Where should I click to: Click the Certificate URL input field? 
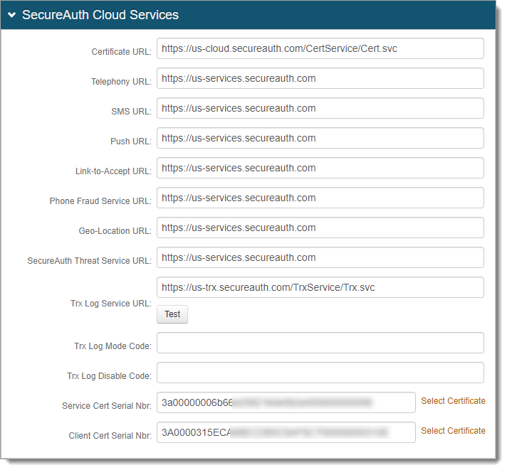click(x=320, y=49)
